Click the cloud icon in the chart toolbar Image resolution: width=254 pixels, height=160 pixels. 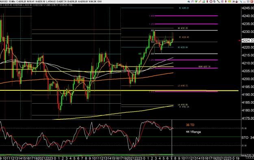tap(189, 2)
